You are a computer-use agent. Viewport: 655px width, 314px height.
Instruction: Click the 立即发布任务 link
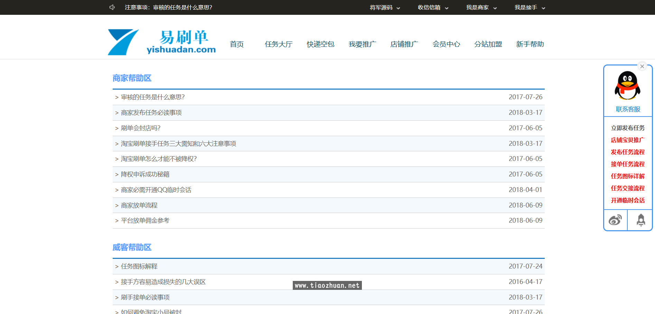point(628,128)
